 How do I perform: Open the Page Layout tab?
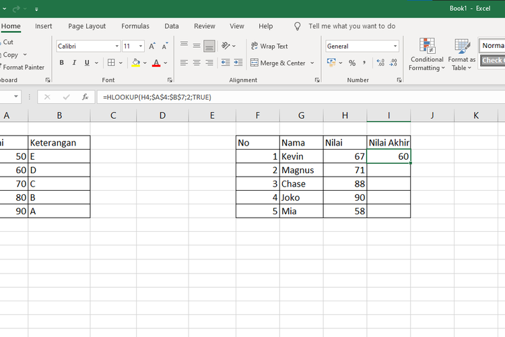(x=86, y=26)
